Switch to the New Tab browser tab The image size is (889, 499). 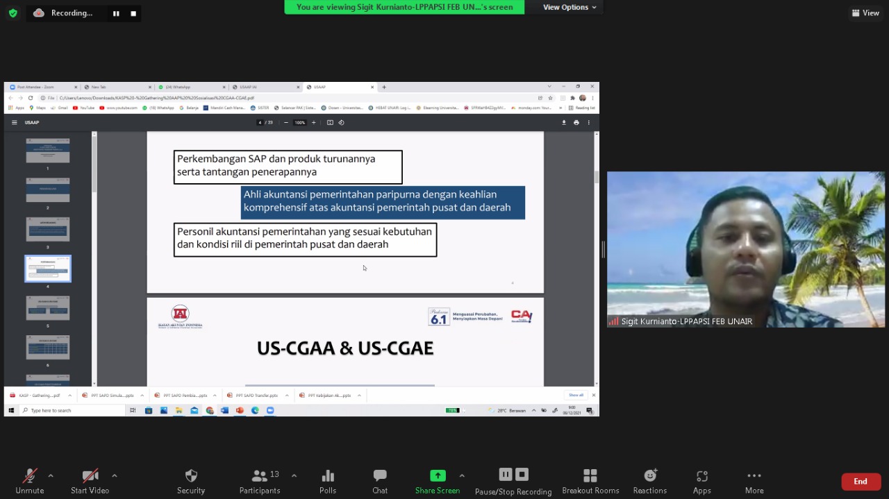(117, 87)
